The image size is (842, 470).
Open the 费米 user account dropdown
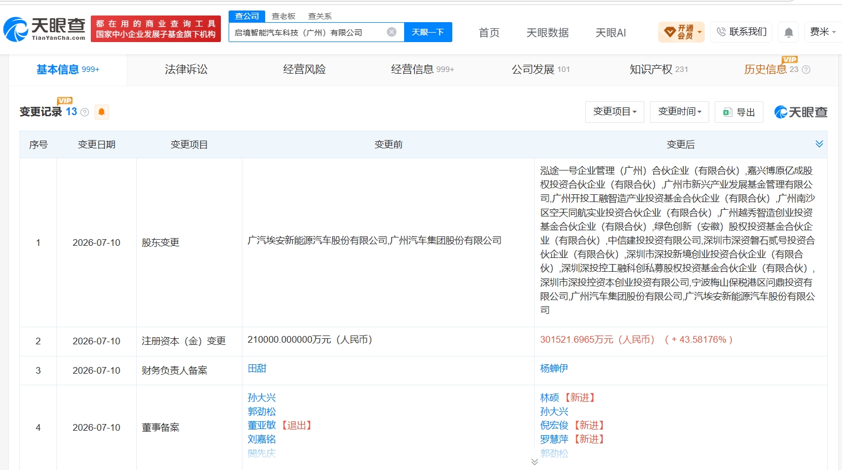coord(823,32)
